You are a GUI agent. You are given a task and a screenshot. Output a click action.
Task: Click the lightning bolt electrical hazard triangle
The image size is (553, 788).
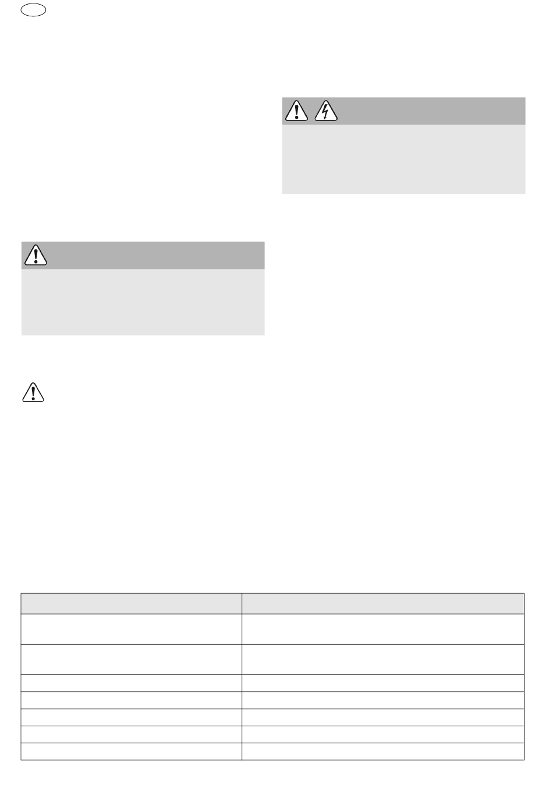(326, 111)
